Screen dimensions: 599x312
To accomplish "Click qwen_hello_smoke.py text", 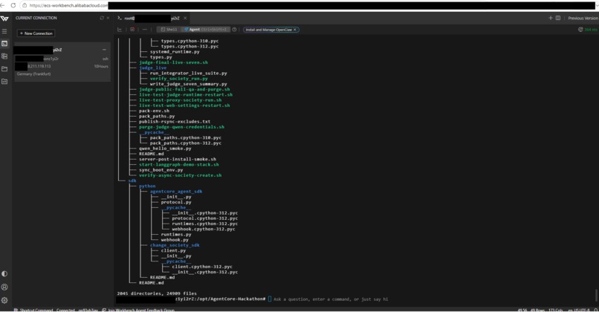I will pyautogui.click(x=165, y=148).
